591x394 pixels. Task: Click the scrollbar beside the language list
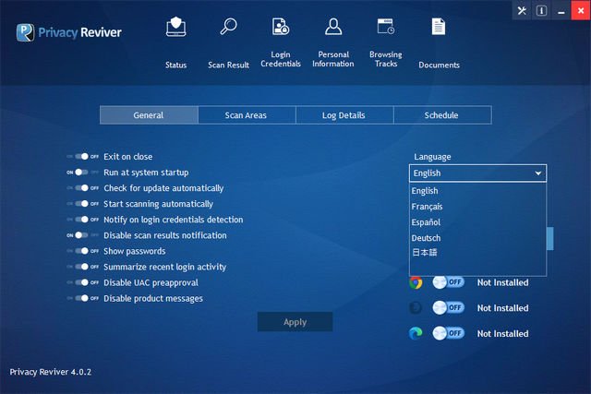[550, 239]
